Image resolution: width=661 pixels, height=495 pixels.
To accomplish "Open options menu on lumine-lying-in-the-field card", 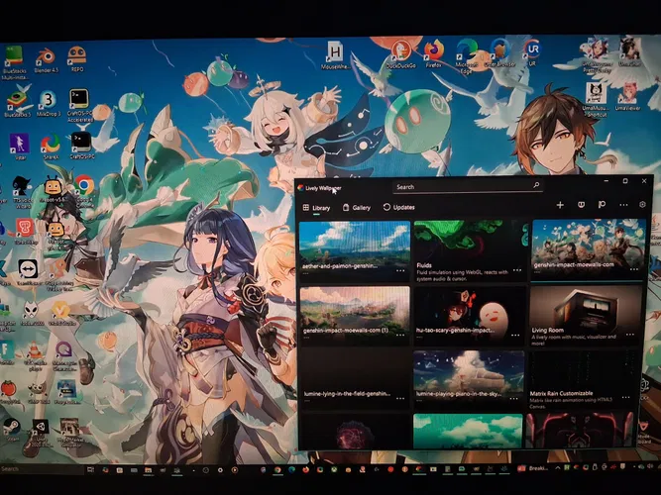I will pyautogui.click(x=399, y=398).
